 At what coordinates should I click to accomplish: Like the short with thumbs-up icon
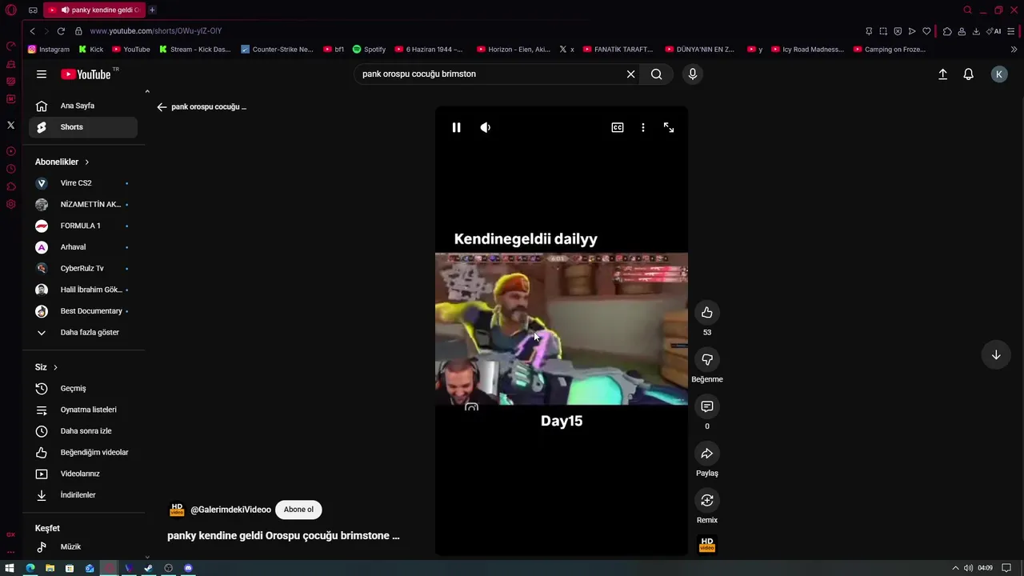[x=707, y=313]
